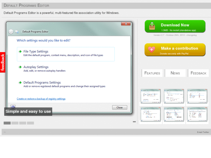
Task: Click the Default Programs Editor page heading
Action: coord(26,6)
